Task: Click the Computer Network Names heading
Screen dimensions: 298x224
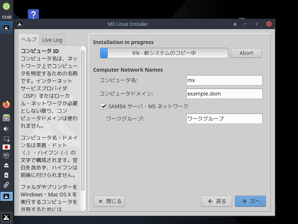Action: [128, 70]
